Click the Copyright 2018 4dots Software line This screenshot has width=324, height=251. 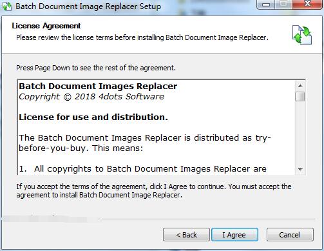pyautogui.click(x=91, y=97)
